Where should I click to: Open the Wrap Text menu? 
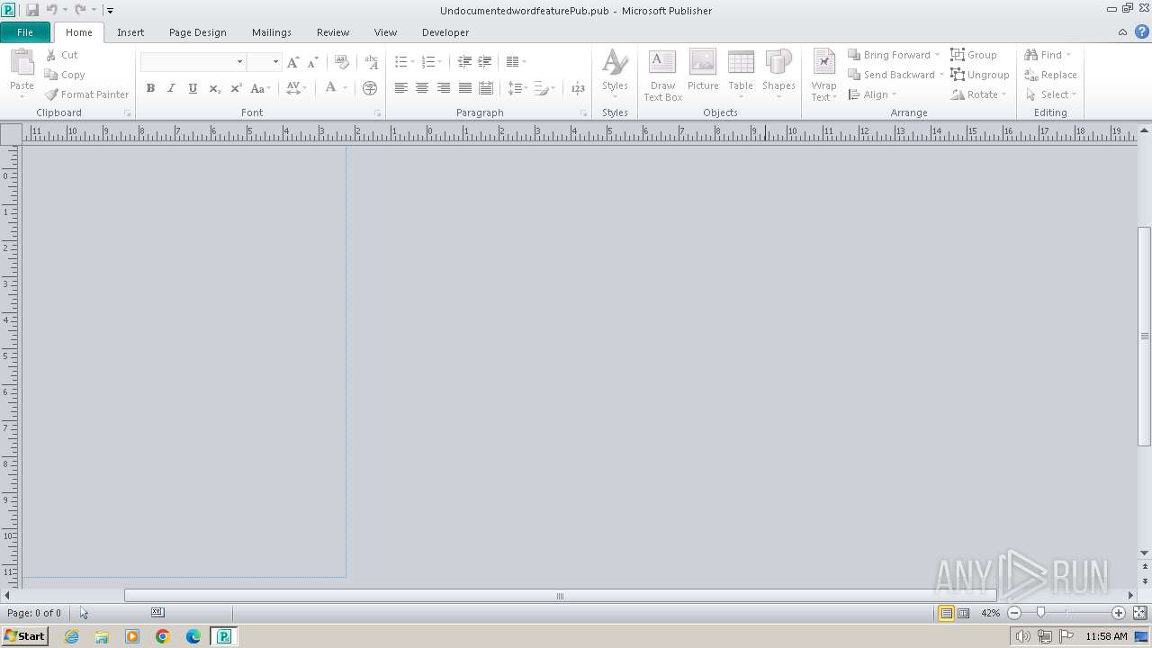coord(823,76)
